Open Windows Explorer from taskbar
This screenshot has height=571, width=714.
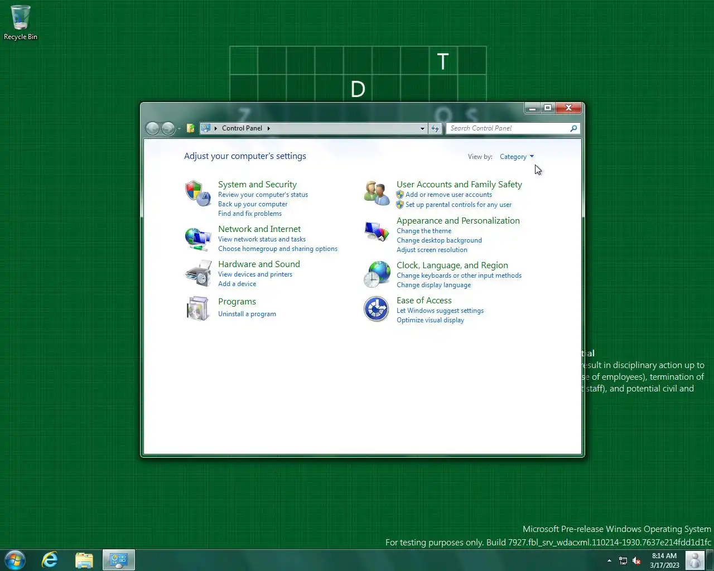pos(84,560)
